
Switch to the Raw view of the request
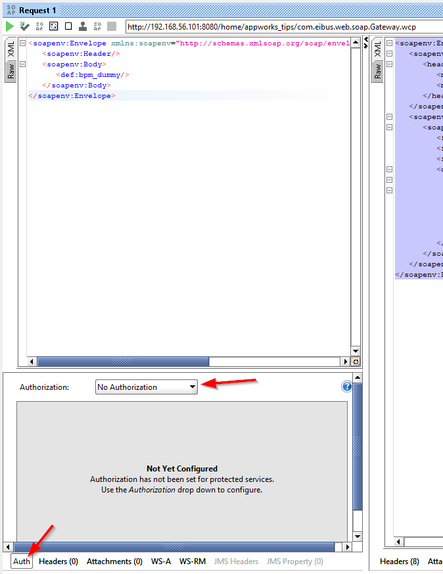coord(11,72)
